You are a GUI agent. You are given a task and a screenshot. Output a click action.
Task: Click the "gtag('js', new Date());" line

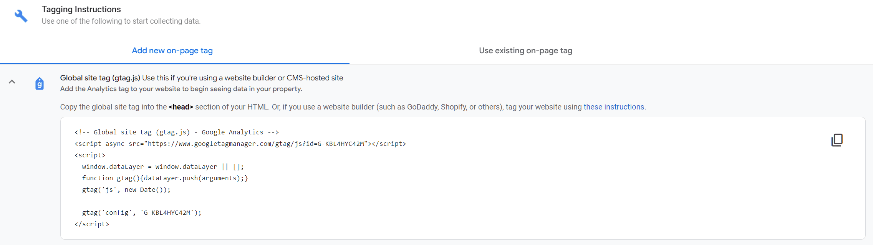126,189
